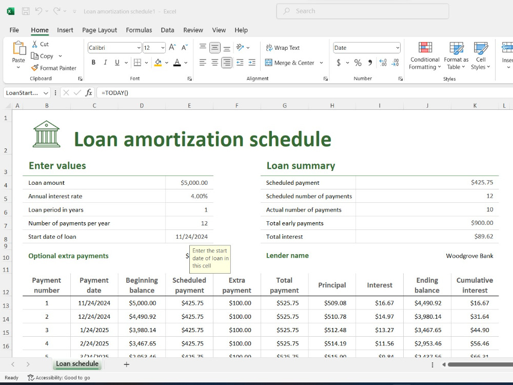
Task: Click the formula bar showing =TODAY()
Action: coord(304,92)
